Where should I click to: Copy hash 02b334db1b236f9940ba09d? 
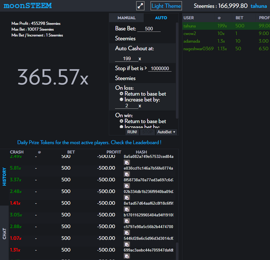tap(127, 198)
